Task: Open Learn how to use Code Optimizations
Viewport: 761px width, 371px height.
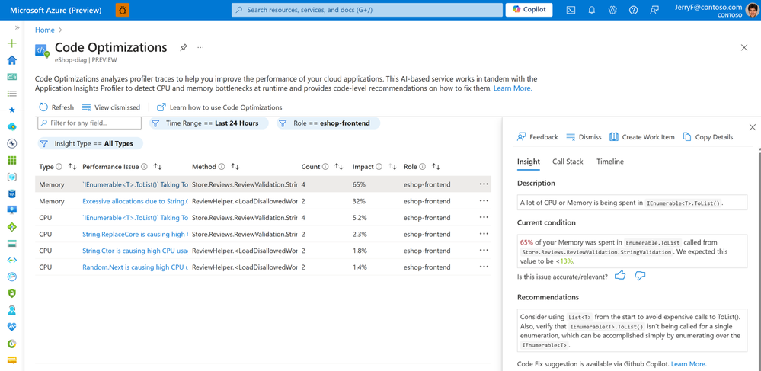Action: [x=219, y=107]
